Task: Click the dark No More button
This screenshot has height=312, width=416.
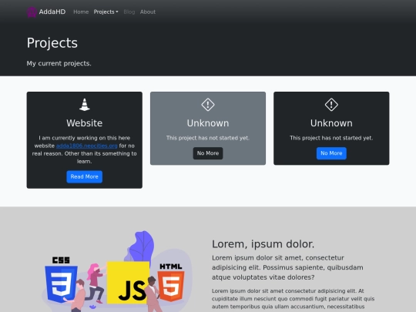Action: (x=208, y=153)
